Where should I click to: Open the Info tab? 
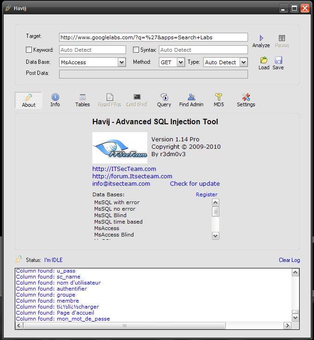tap(55, 100)
